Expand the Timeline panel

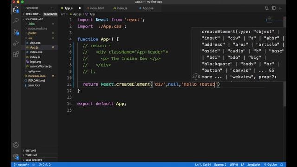(x=31, y=155)
